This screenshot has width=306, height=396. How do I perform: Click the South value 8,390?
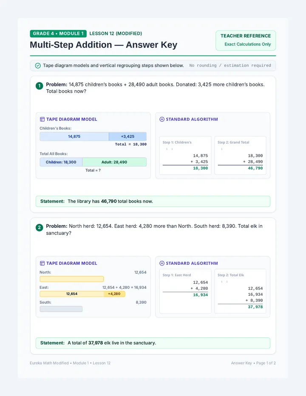click(141, 302)
